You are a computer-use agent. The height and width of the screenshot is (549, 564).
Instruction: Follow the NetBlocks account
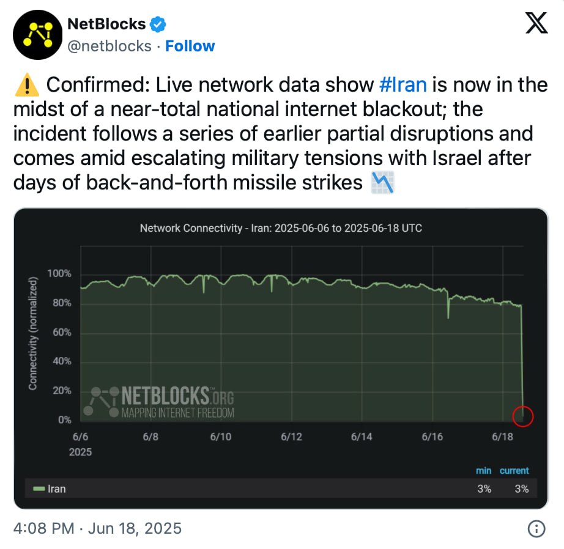[x=190, y=46]
